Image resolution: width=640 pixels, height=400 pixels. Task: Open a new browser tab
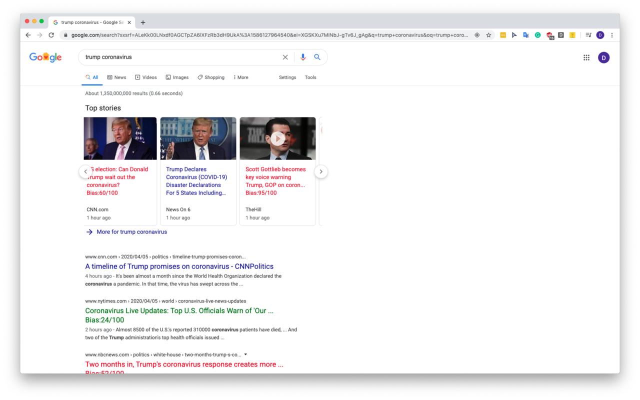(x=143, y=22)
